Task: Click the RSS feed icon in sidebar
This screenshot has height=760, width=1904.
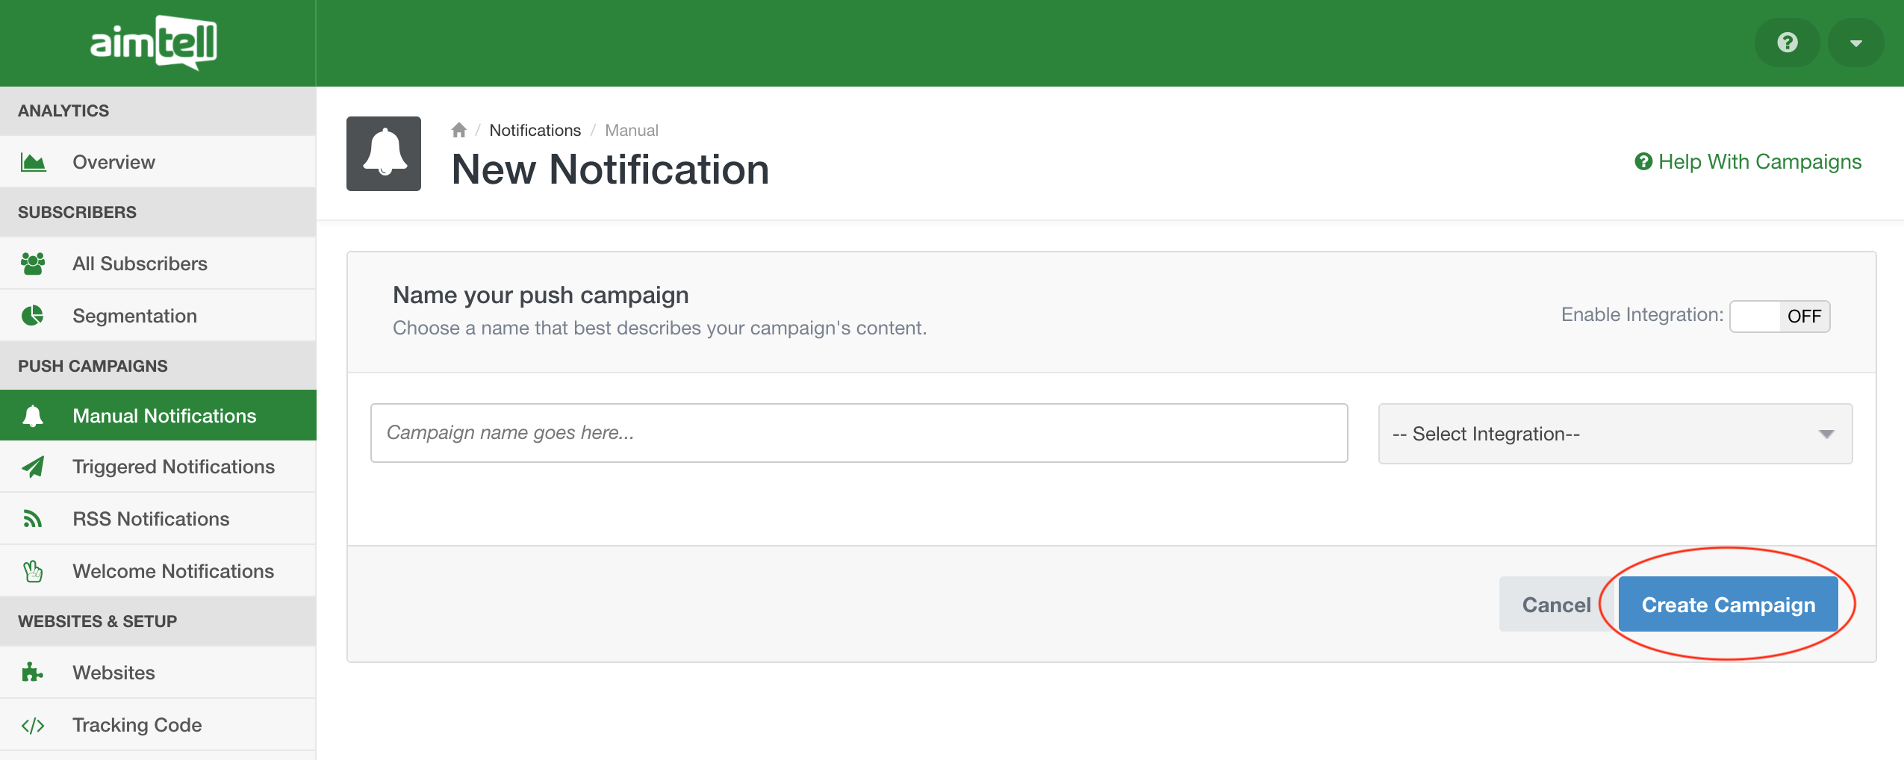Action: (33, 519)
